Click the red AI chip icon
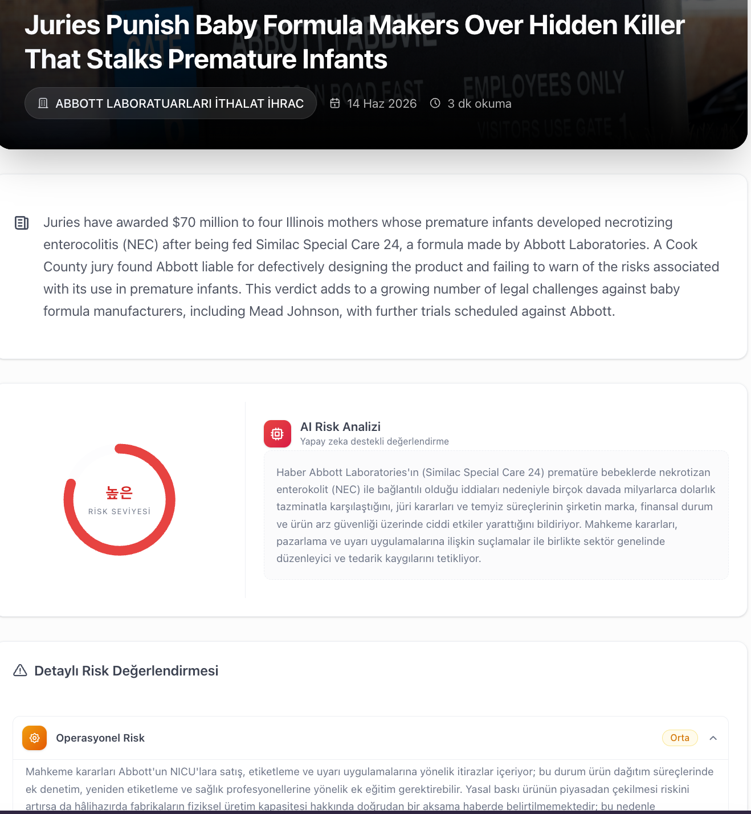Viewport: 751px width, 814px height. pyautogui.click(x=277, y=434)
